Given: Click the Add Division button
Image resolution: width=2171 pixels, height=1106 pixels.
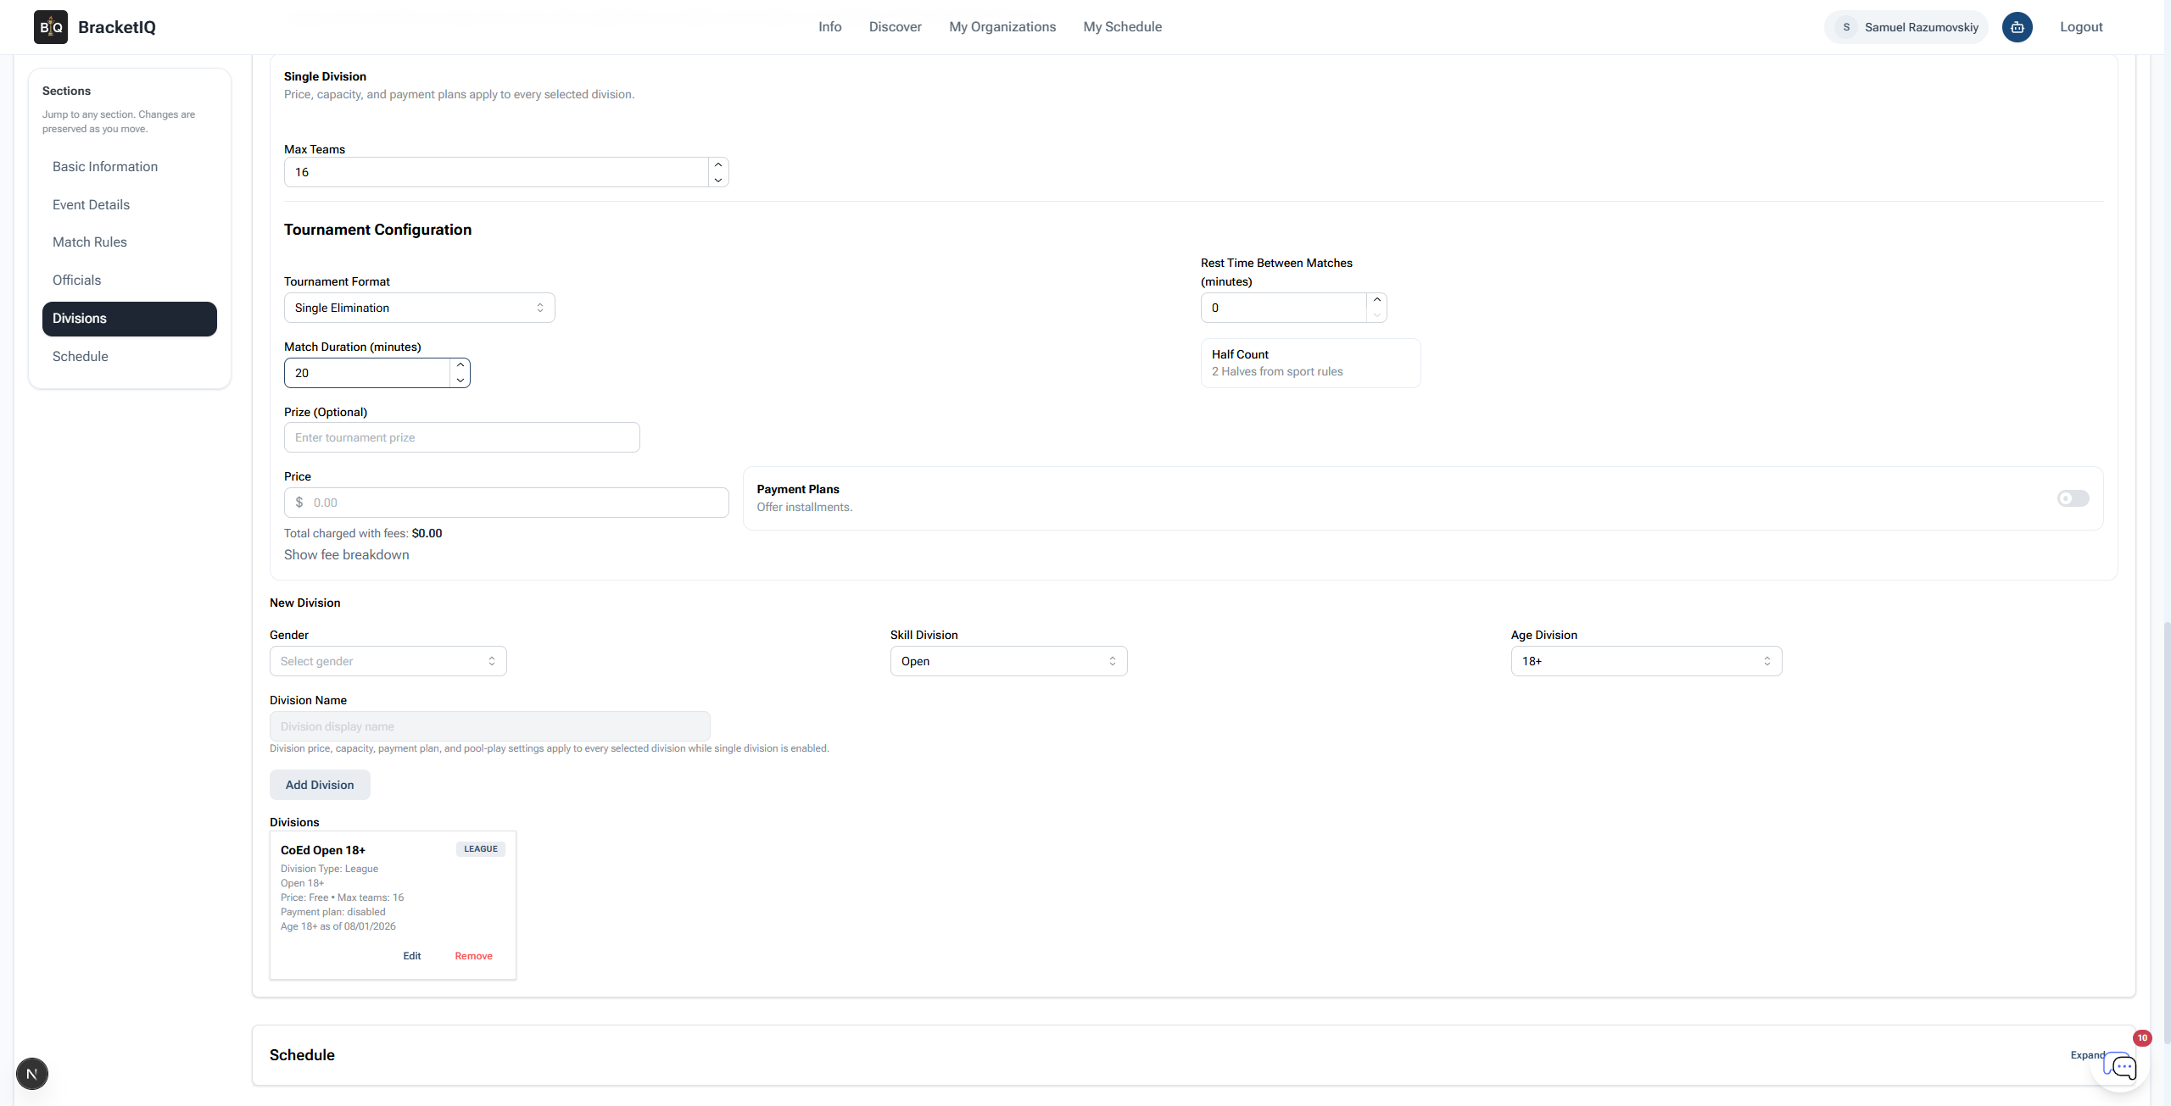Looking at the screenshot, I should pyautogui.click(x=320, y=785).
